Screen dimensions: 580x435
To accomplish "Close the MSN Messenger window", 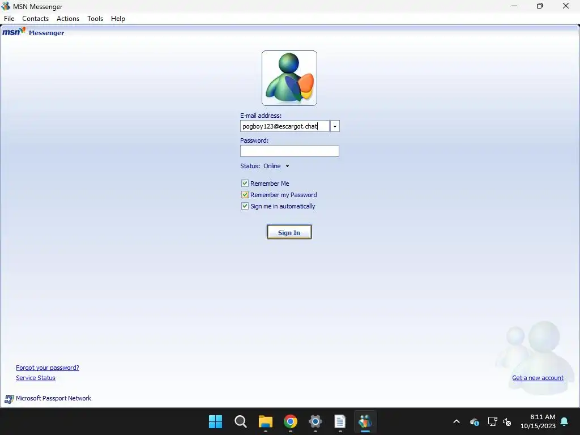I will point(566,6).
